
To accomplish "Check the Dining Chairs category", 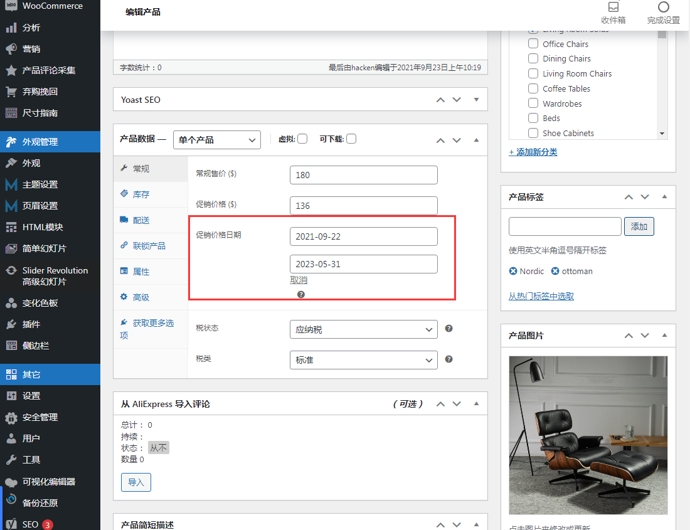I will tap(533, 58).
